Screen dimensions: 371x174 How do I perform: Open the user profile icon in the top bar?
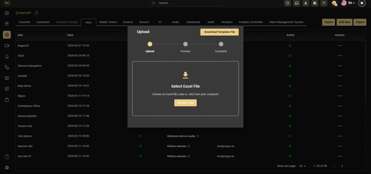pyautogui.click(x=306, y=3)
